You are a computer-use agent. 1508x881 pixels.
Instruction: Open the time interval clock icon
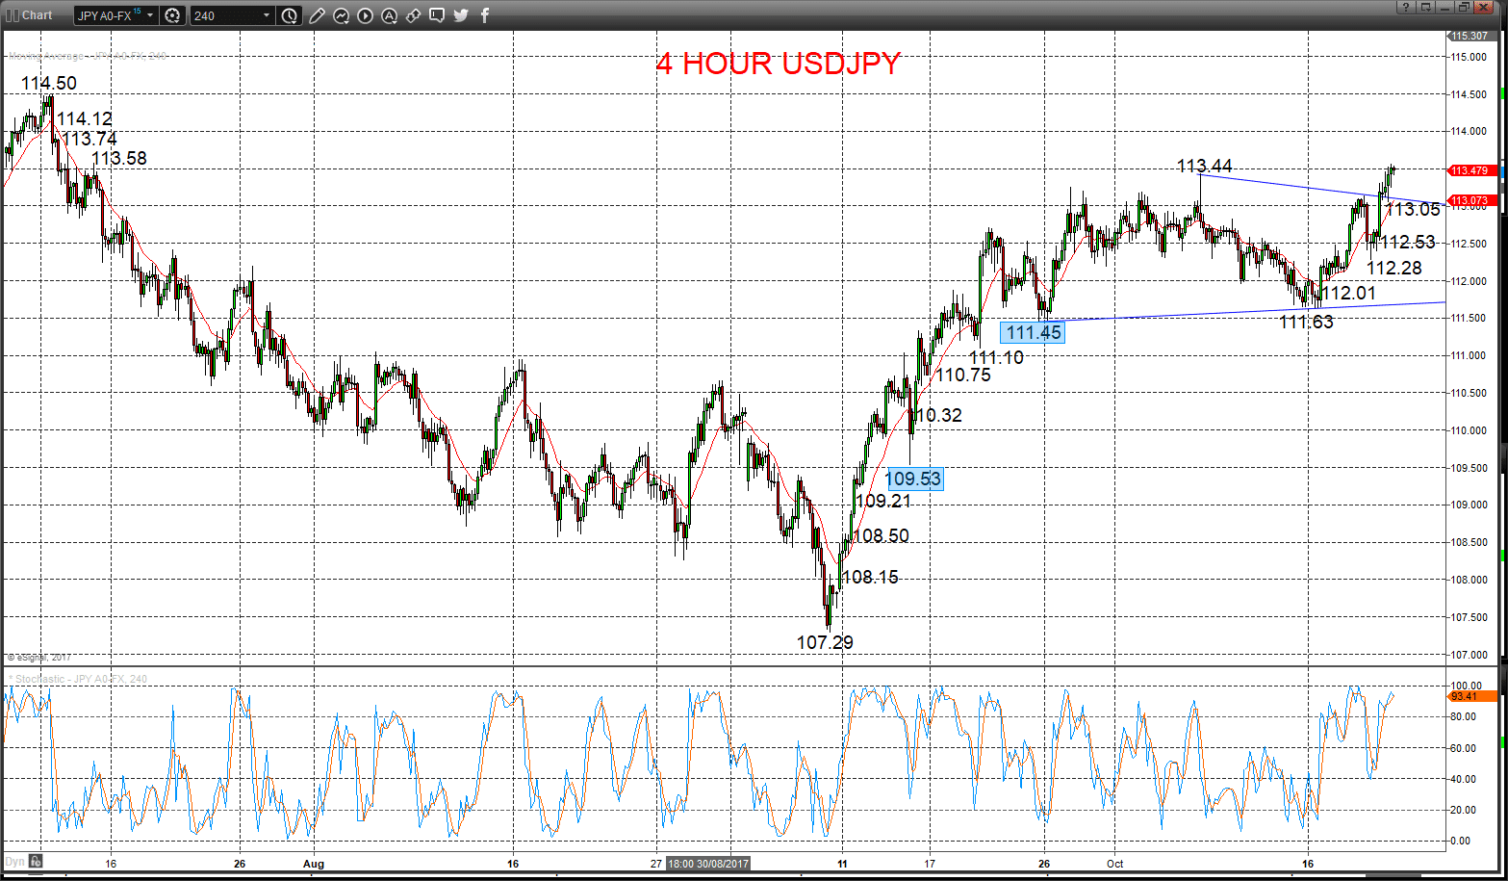click(x=290, y=15)
